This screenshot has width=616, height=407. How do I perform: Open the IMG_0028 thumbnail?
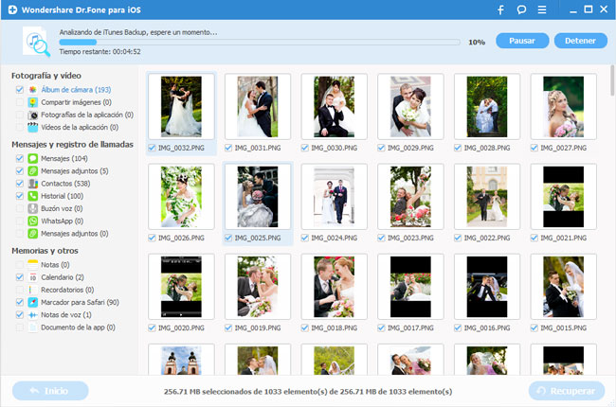(x=487, y=106)
